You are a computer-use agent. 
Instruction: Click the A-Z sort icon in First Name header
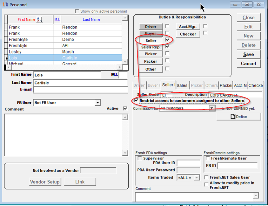pyautogui.click(x=40, y=20)
